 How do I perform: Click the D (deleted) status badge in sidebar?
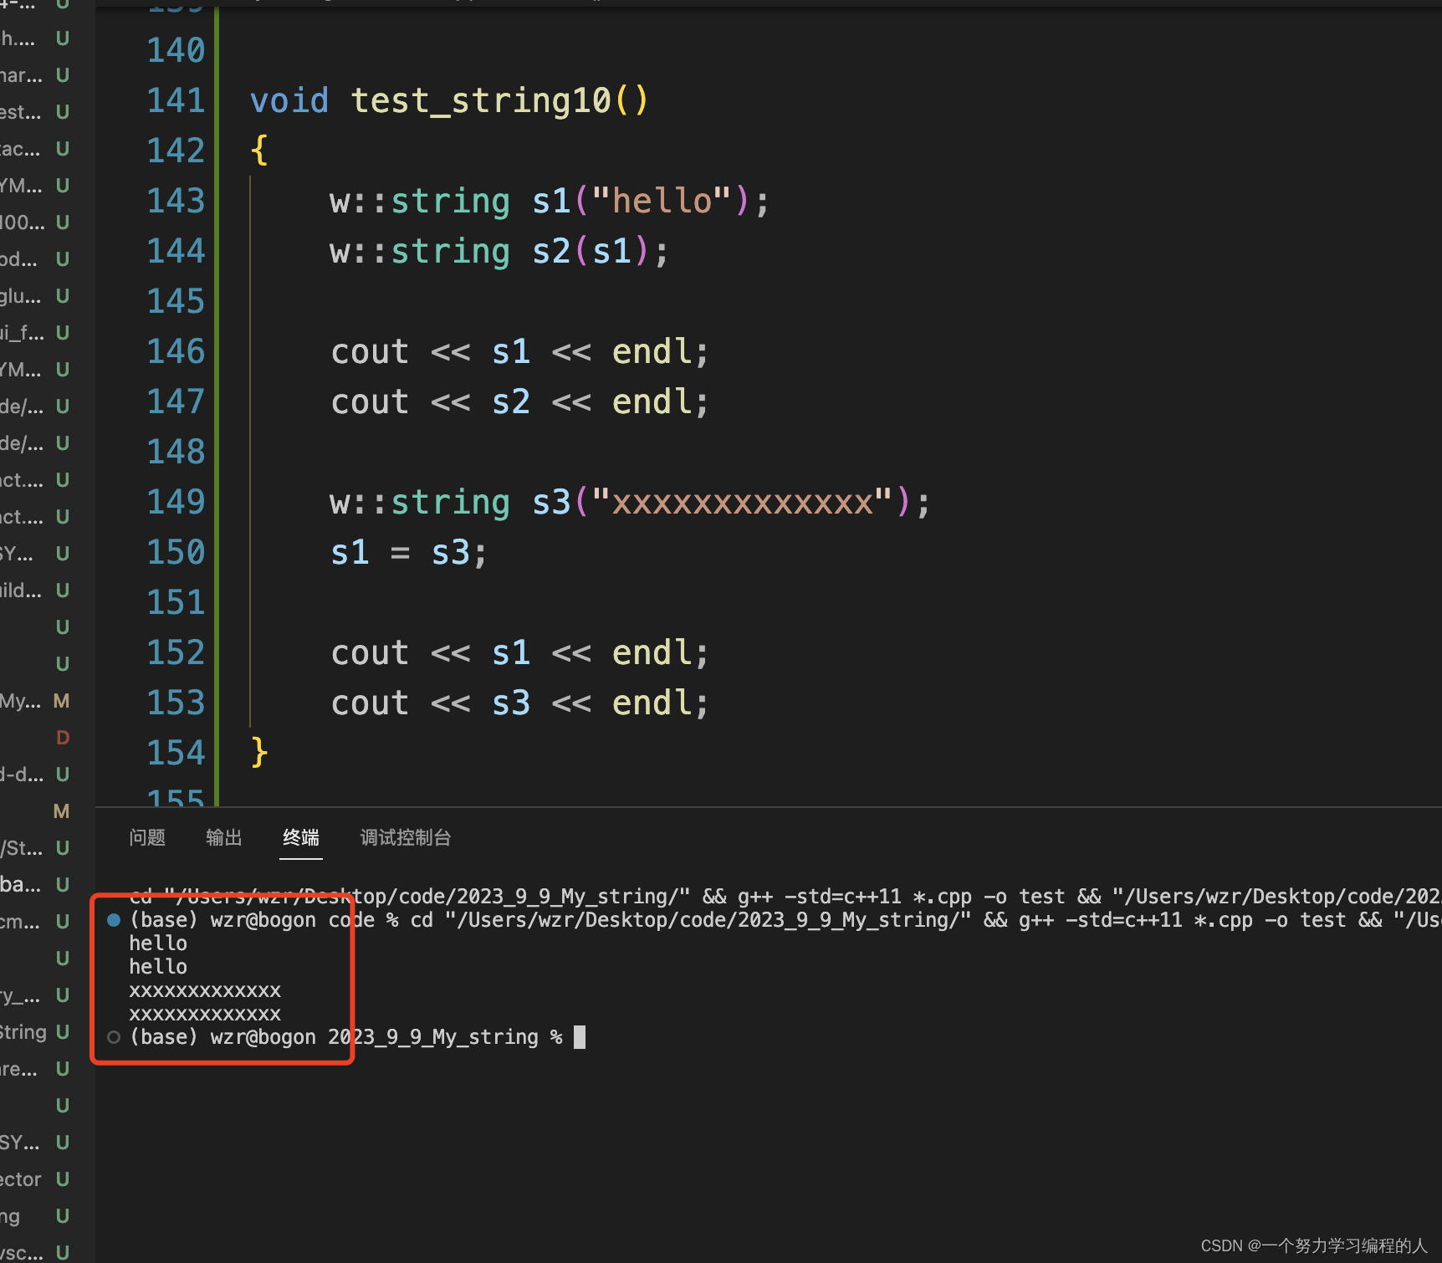63,738
